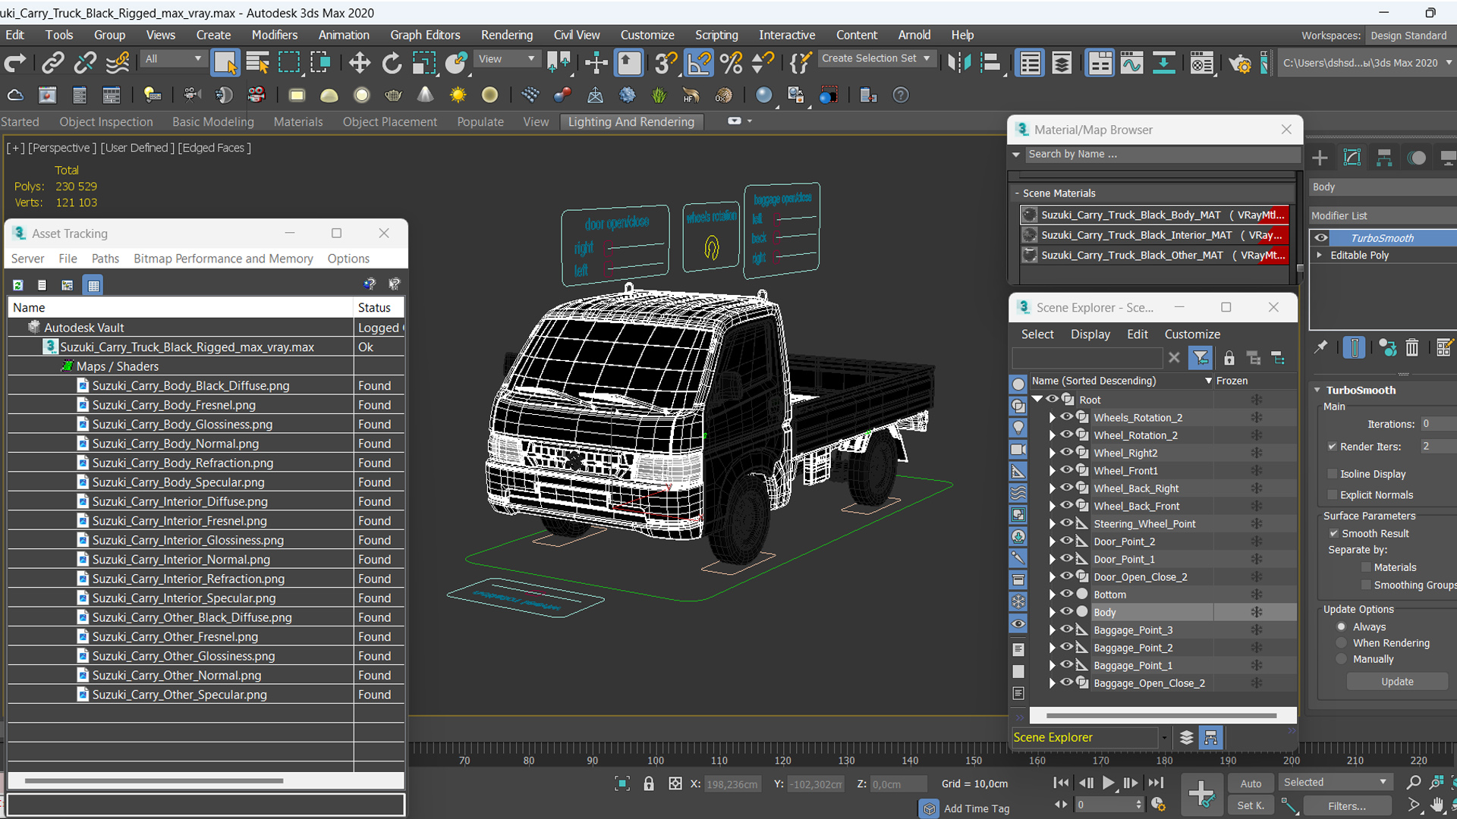Open the Graph Editors menu

[425, 35]
